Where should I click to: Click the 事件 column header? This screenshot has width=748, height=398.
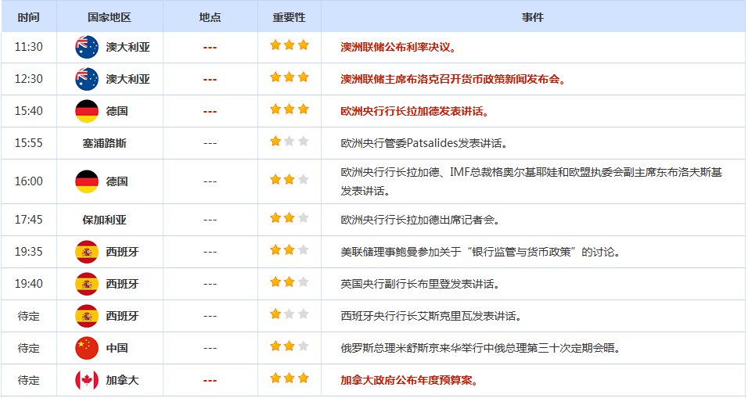pos(532,17)
